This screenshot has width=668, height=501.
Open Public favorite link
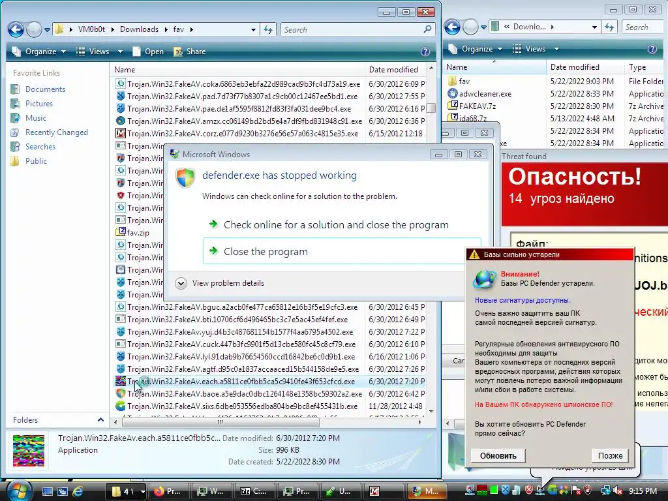point(37,160)
